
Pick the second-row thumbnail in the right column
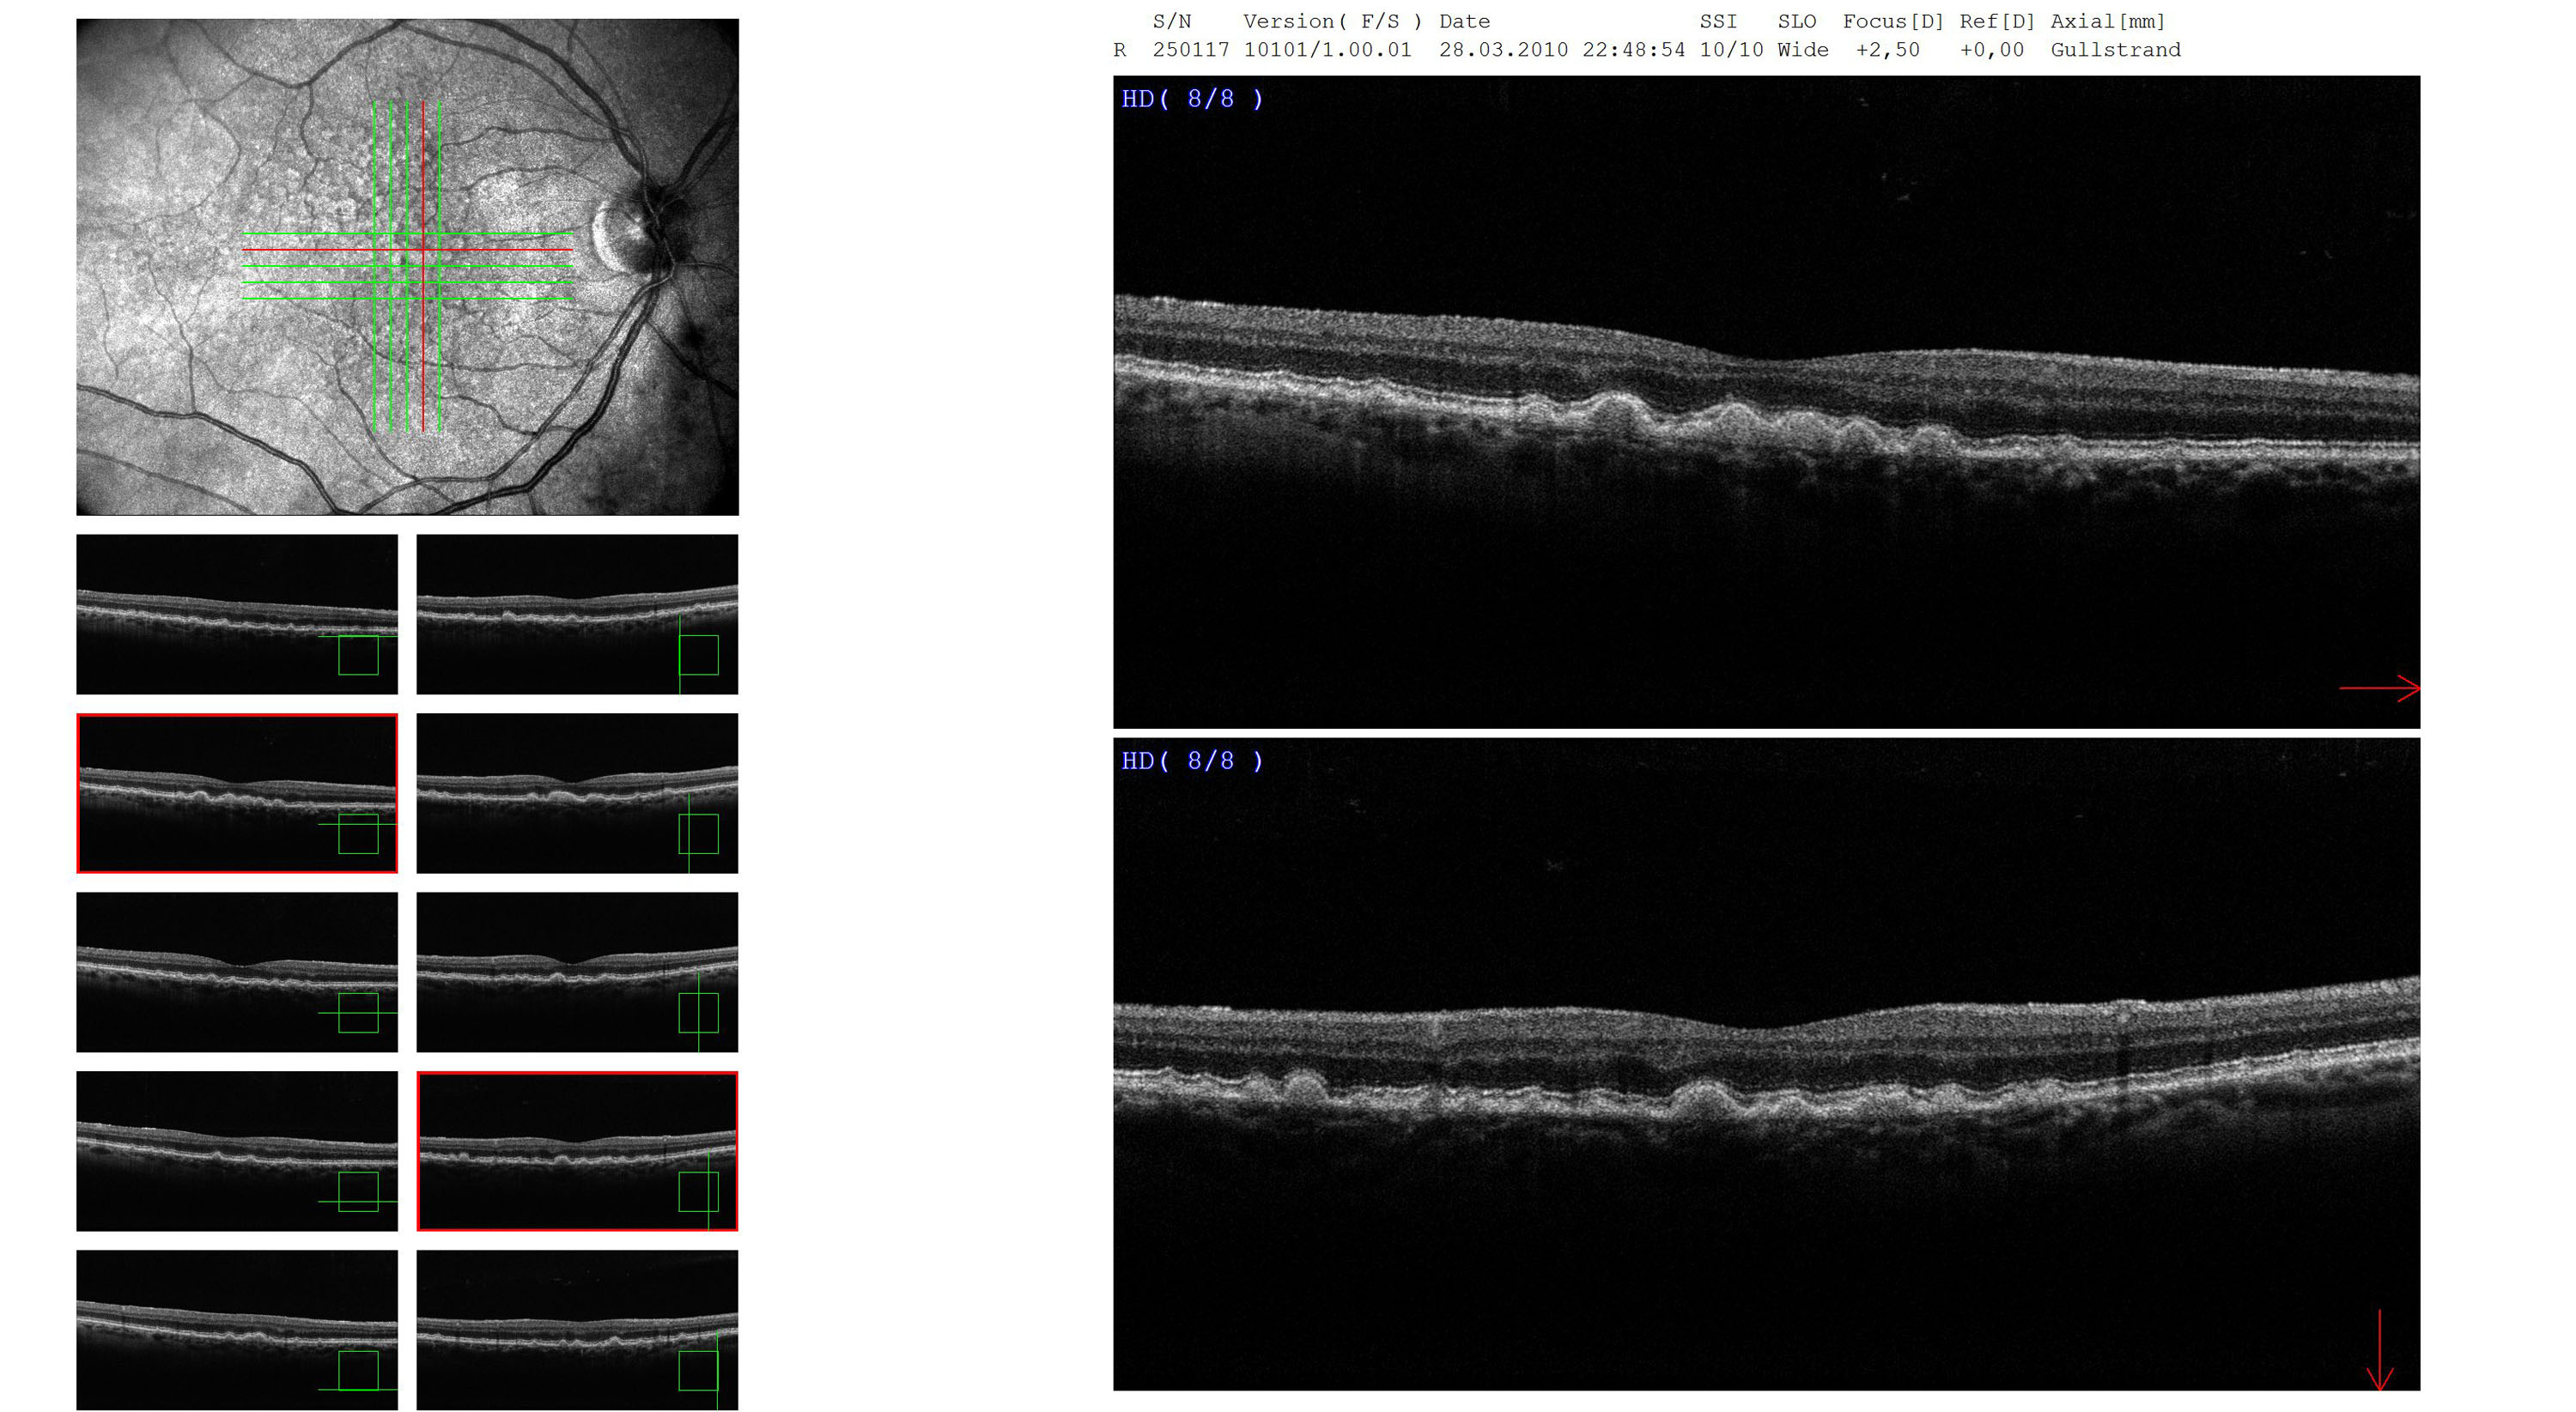pos(577,793)
